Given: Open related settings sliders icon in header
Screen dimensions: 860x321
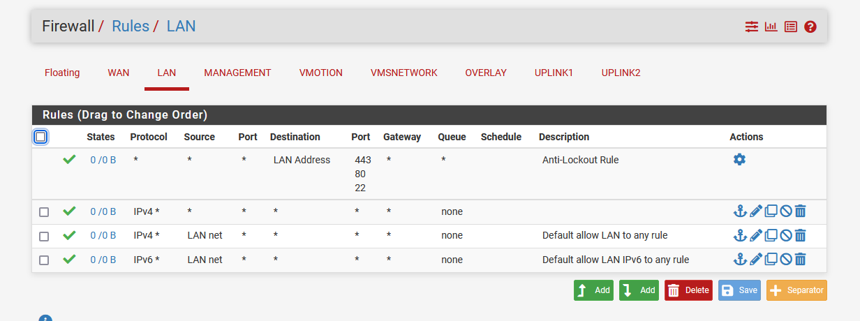Looking at the screenshot, I should (x=751, y=27).
